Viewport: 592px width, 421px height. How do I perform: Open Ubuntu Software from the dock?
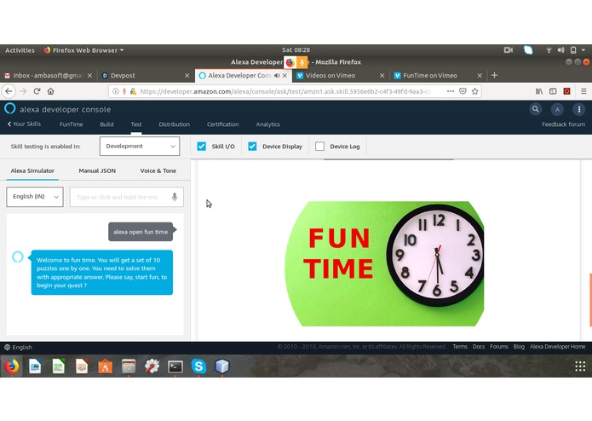pos(105,366)
